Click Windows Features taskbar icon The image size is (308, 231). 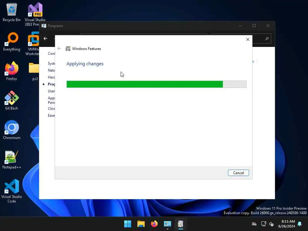click(180, 224)
